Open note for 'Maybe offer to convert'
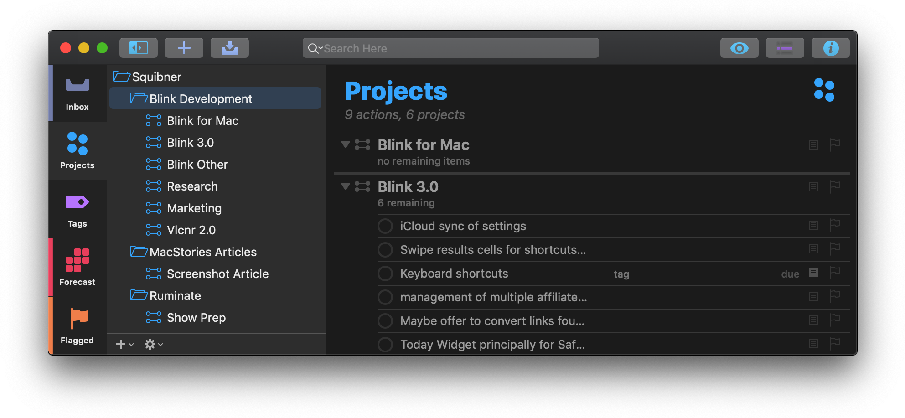The height and width of the screenshot is (418, 905). point(813,320)
